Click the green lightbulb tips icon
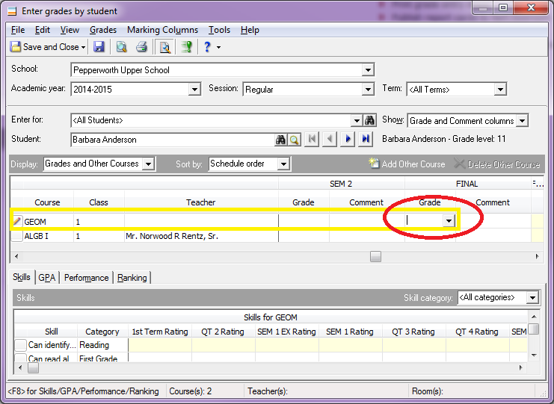Image resolution: width=554 pixels, height=404 pixels. click(x=187, y=47)
